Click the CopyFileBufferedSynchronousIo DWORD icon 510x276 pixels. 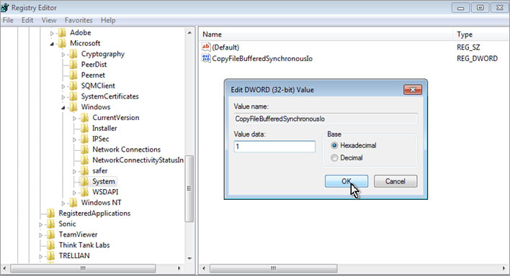(x=206, y=58)
